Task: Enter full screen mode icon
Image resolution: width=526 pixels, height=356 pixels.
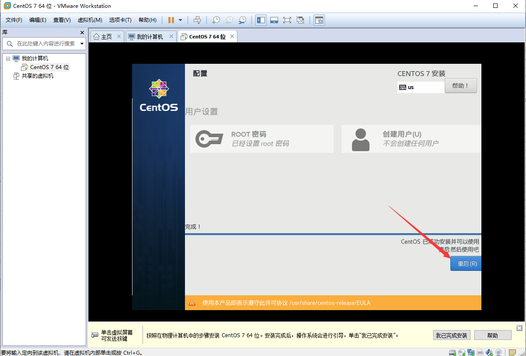Action: point(287,20)
